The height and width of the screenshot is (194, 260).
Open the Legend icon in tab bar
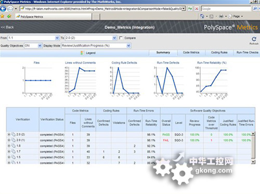pos(83,53)
